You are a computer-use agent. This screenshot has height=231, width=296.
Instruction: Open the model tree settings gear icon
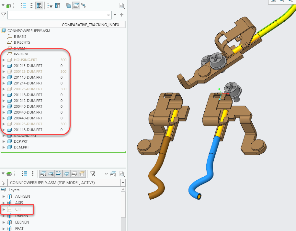(x=68, y=5)
